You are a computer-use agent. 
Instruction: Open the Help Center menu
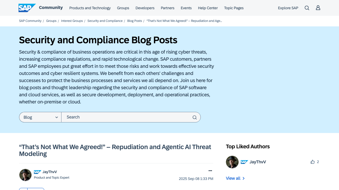[208, 8]
